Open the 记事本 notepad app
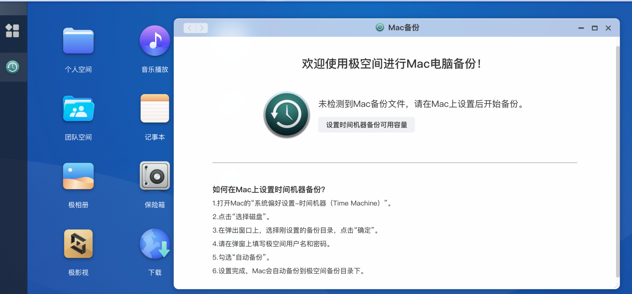Viewport: 632px width, 294px height. pyautogui.click(x=155, y=109)
